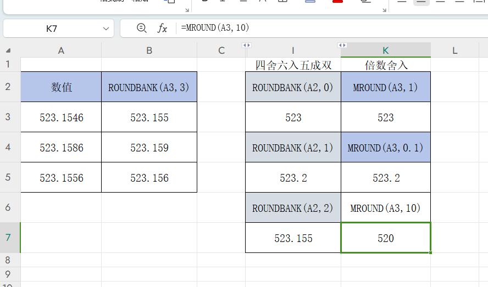This screenshot has height=287, width=488.
Task: Expand hidden columns between I and K
Action: click(342, 46)
